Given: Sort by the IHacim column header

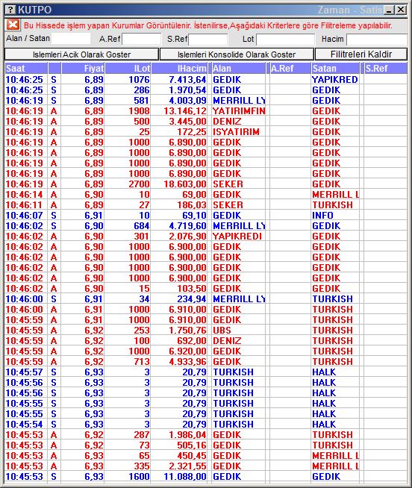Looking at the screenshot, I should (179, 68).
